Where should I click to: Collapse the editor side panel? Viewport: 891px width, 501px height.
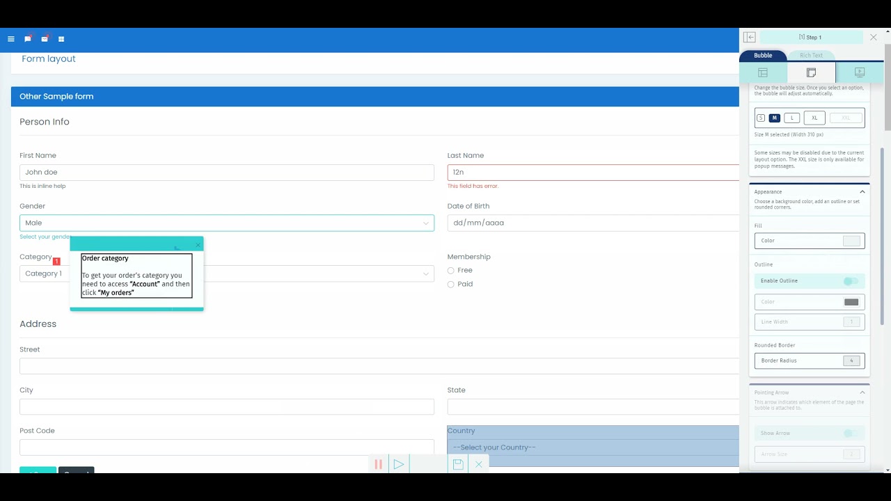click(x=749, y=38)
